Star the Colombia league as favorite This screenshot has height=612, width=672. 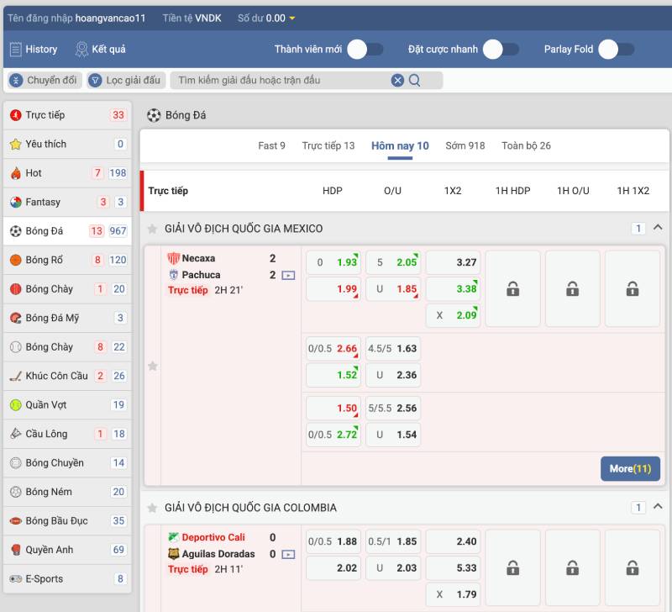point(152,508)
